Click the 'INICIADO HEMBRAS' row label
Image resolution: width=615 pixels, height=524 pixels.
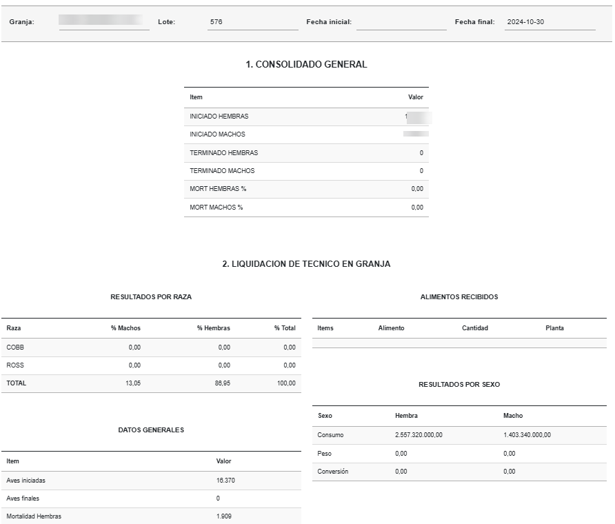click(219, 117)
